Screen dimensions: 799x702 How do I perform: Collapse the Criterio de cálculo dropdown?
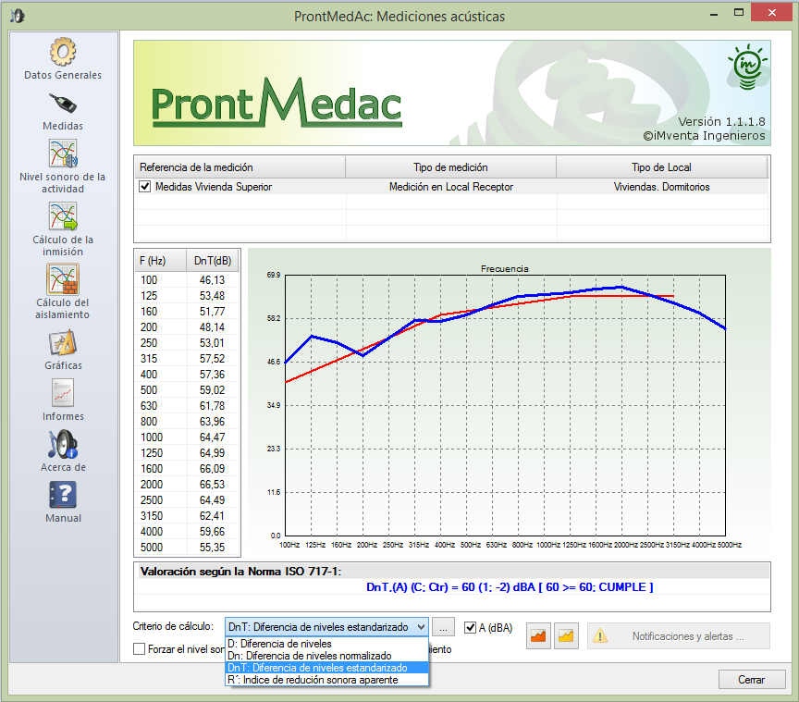(x=421, y=627)
